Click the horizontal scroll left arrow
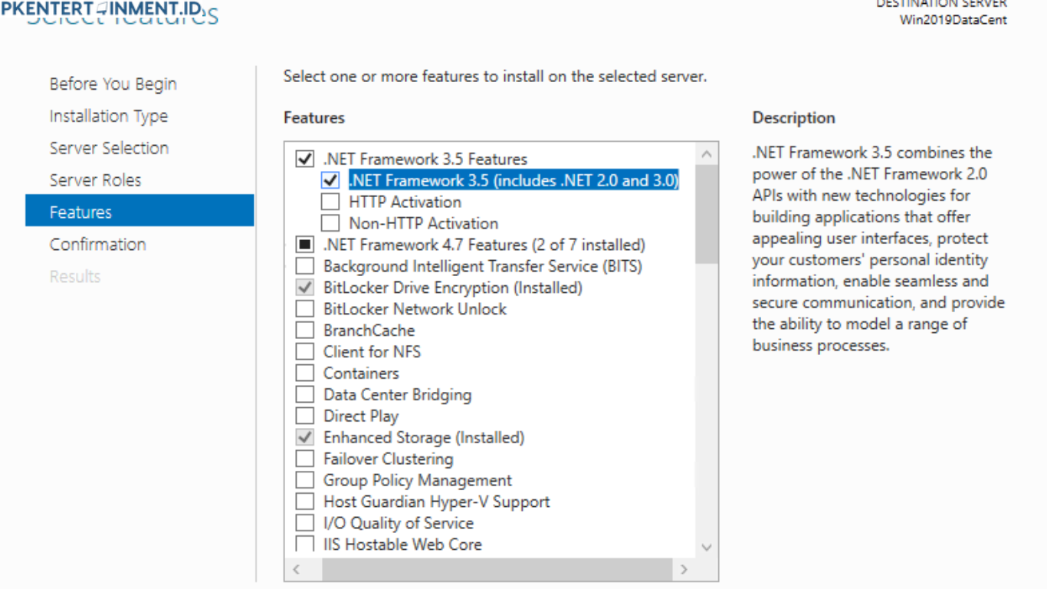 pos(297,569)
